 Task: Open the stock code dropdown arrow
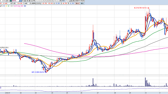[x=3, y=1]
